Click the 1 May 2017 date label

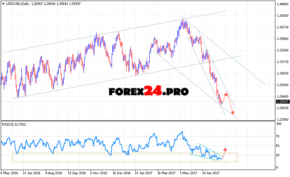pyautogui.click(x=188, y=173)
